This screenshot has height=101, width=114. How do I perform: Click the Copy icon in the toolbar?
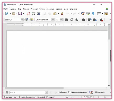click(x=50, y=14)
